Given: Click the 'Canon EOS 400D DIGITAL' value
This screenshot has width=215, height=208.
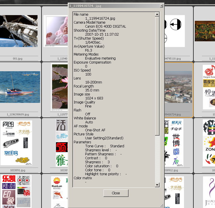Looking at the screenshot, I should coord(106,26).
